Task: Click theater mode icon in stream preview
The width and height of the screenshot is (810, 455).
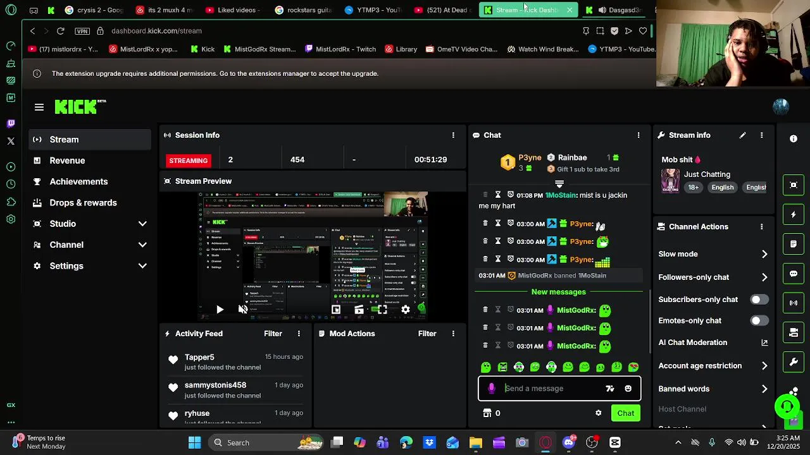Action: [359, 310]
